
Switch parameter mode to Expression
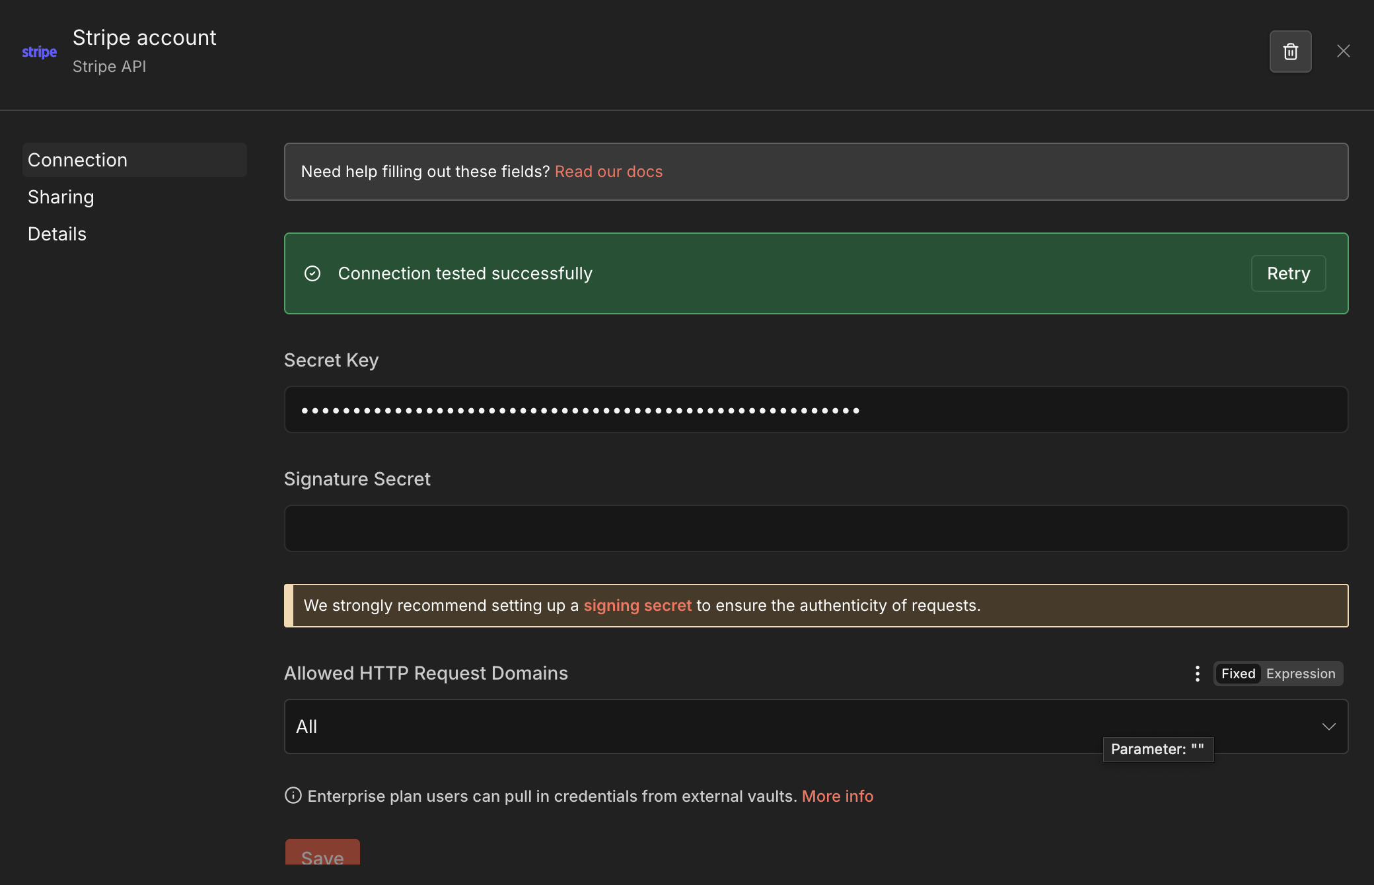(1301, 674)
